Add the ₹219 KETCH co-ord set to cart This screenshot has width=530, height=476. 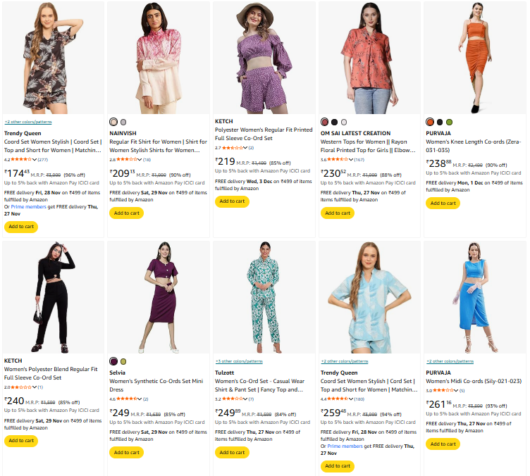(232, 201)
